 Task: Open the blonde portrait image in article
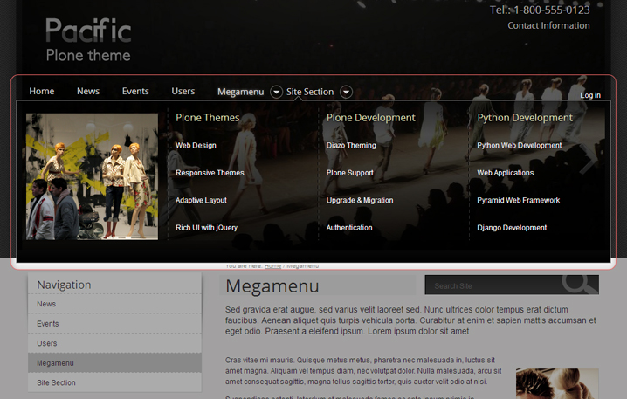pos(557,384)
